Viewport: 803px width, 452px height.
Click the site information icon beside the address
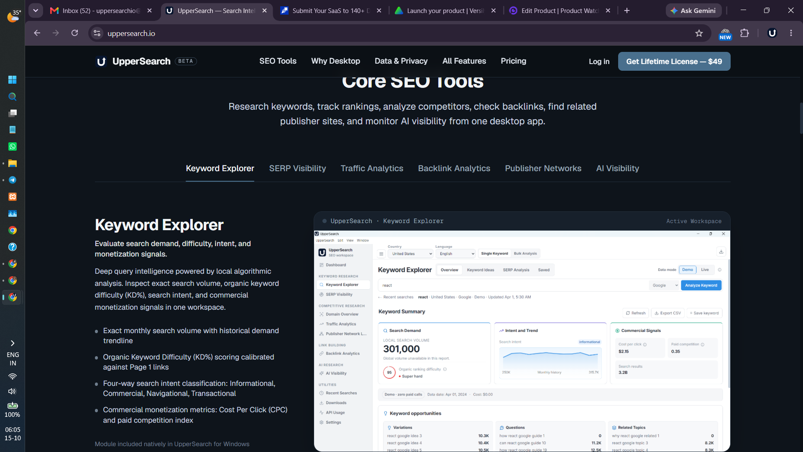(97, 33)
